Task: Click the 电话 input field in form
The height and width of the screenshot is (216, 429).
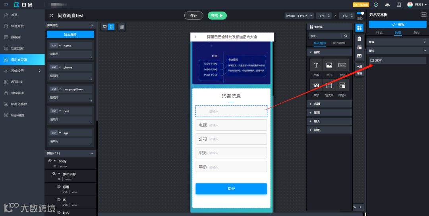Action: click(231, 125)
